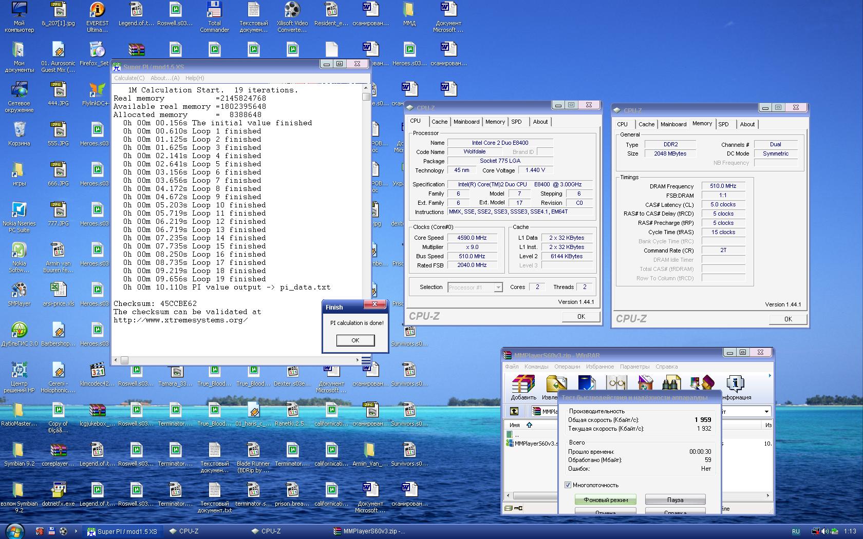Open EVEREST Ultimate desktop icon
The image size is (863, 539).
click(x=97, y=17)
